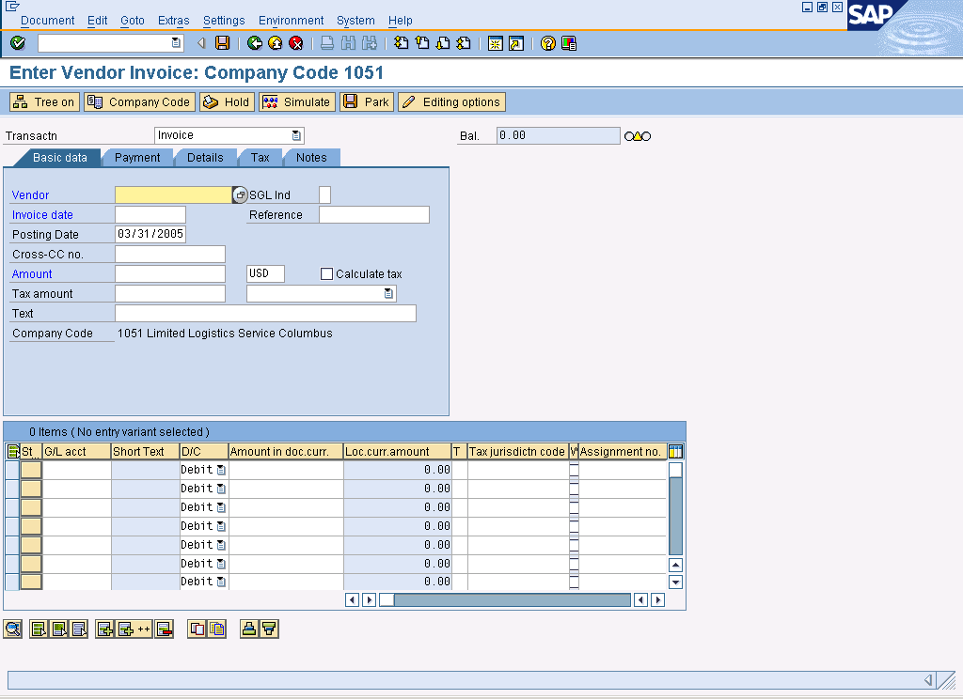Switch to the Payment tab
Viewport: 963px width, 699px height.
click(137, 158)
